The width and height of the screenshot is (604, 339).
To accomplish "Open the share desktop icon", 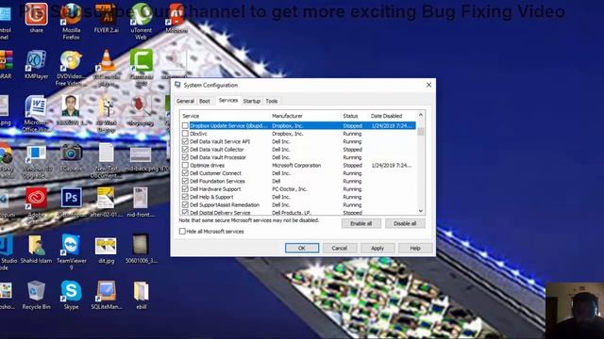I will tap(36, 18).
